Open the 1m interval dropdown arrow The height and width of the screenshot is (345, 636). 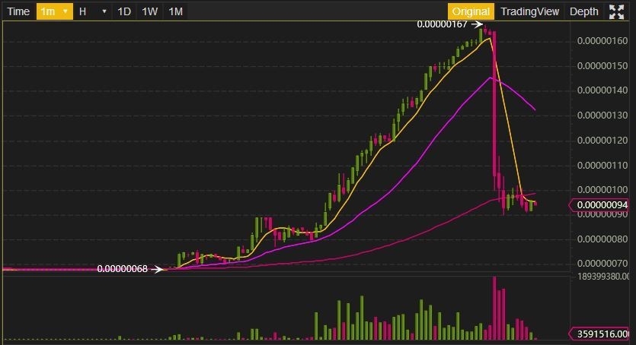pos(65,11)
